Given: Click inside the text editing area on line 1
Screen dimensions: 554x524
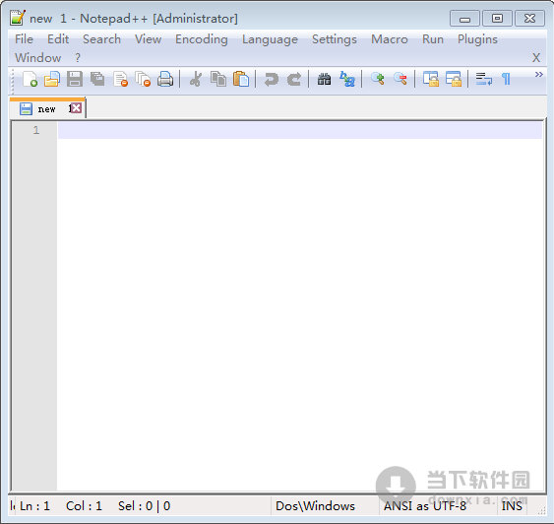Looking at the screenshot, I should (x=299, y=130).
